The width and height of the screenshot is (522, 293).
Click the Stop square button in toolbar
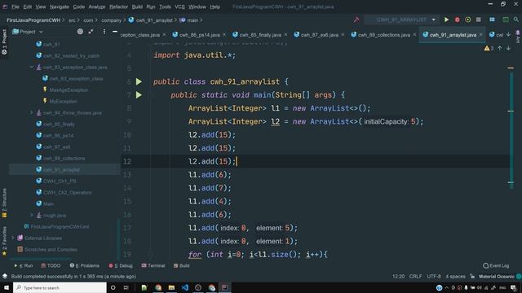(x=479, y=20)
